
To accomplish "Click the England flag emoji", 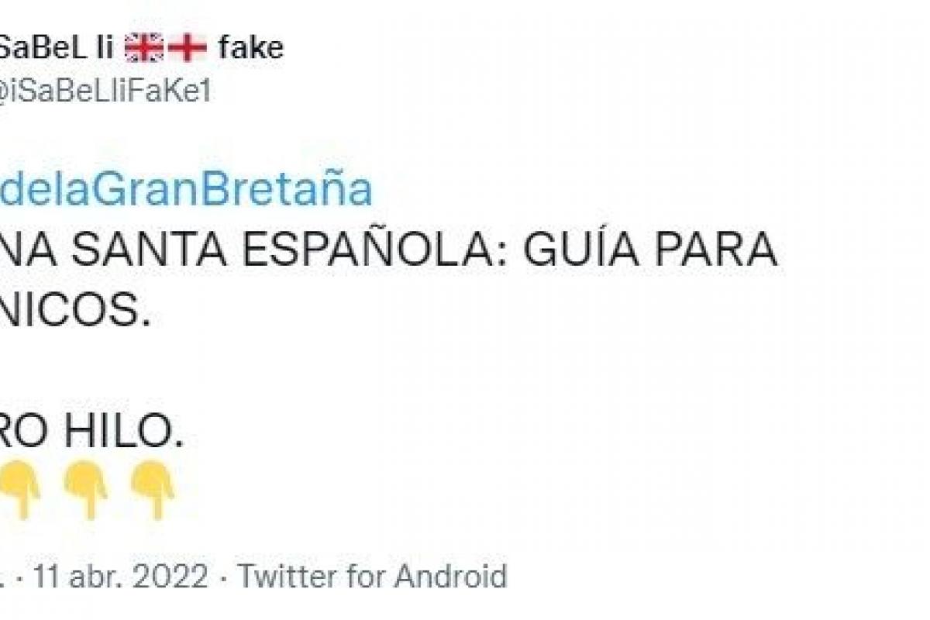I will click(x=188, y=49).
